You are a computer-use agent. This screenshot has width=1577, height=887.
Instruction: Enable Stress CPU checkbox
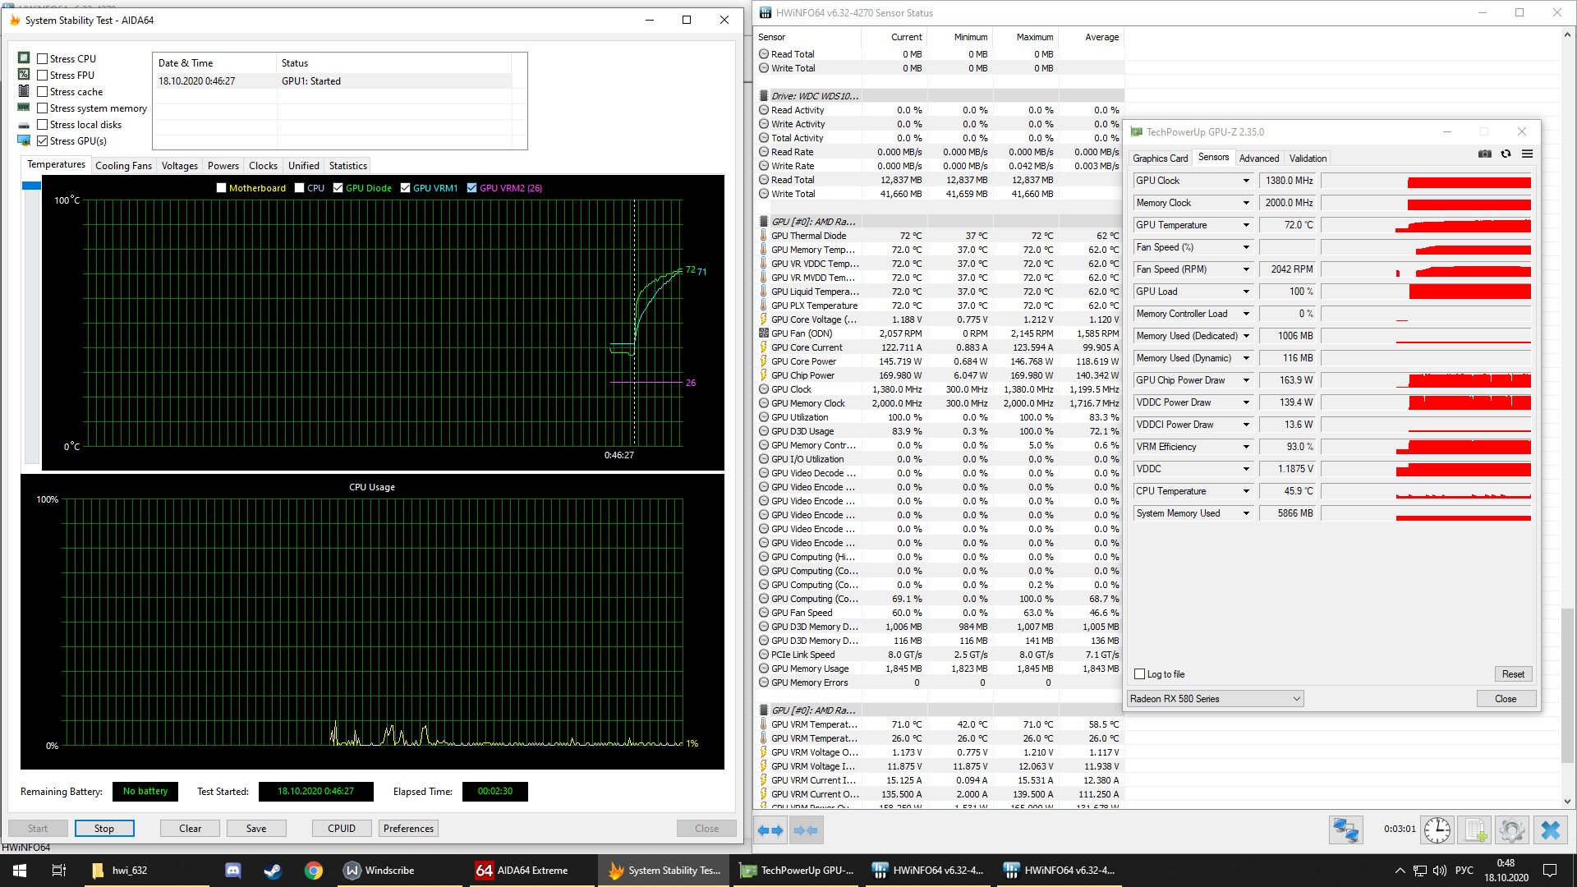pos(43,59)
